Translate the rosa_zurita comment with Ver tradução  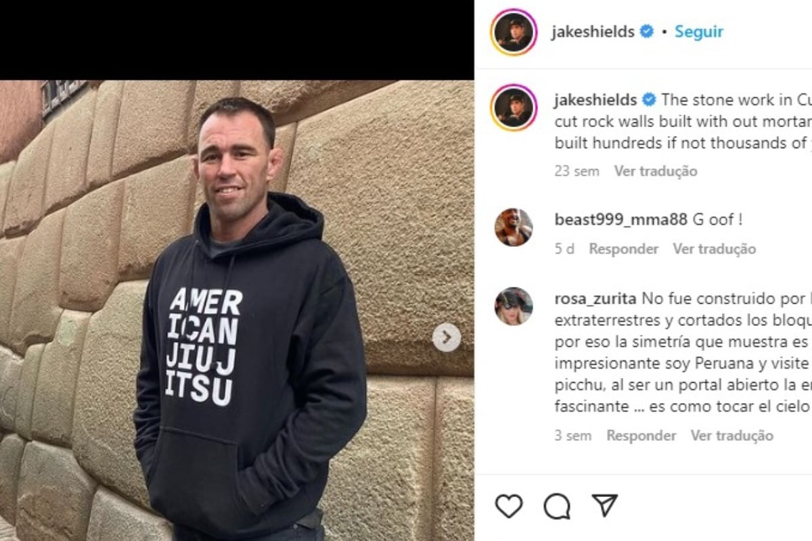[x=731, y=436]
